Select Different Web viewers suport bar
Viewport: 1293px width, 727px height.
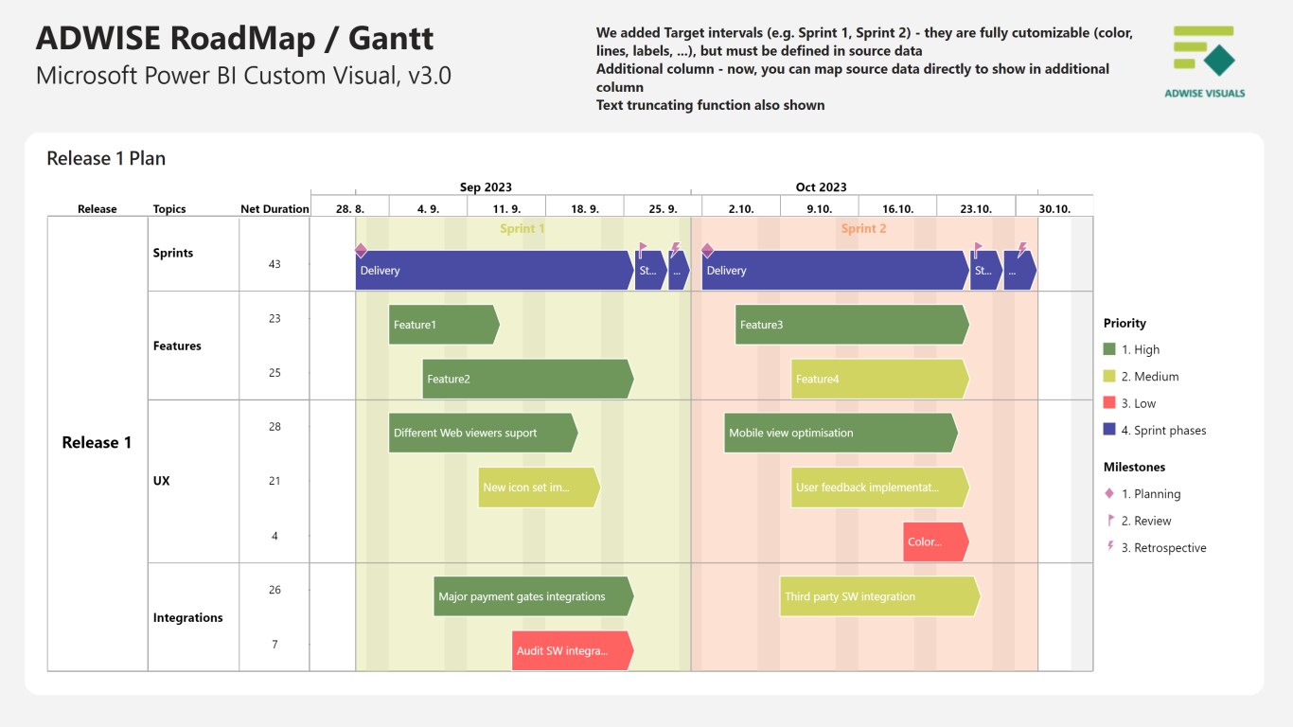[483, 433]
